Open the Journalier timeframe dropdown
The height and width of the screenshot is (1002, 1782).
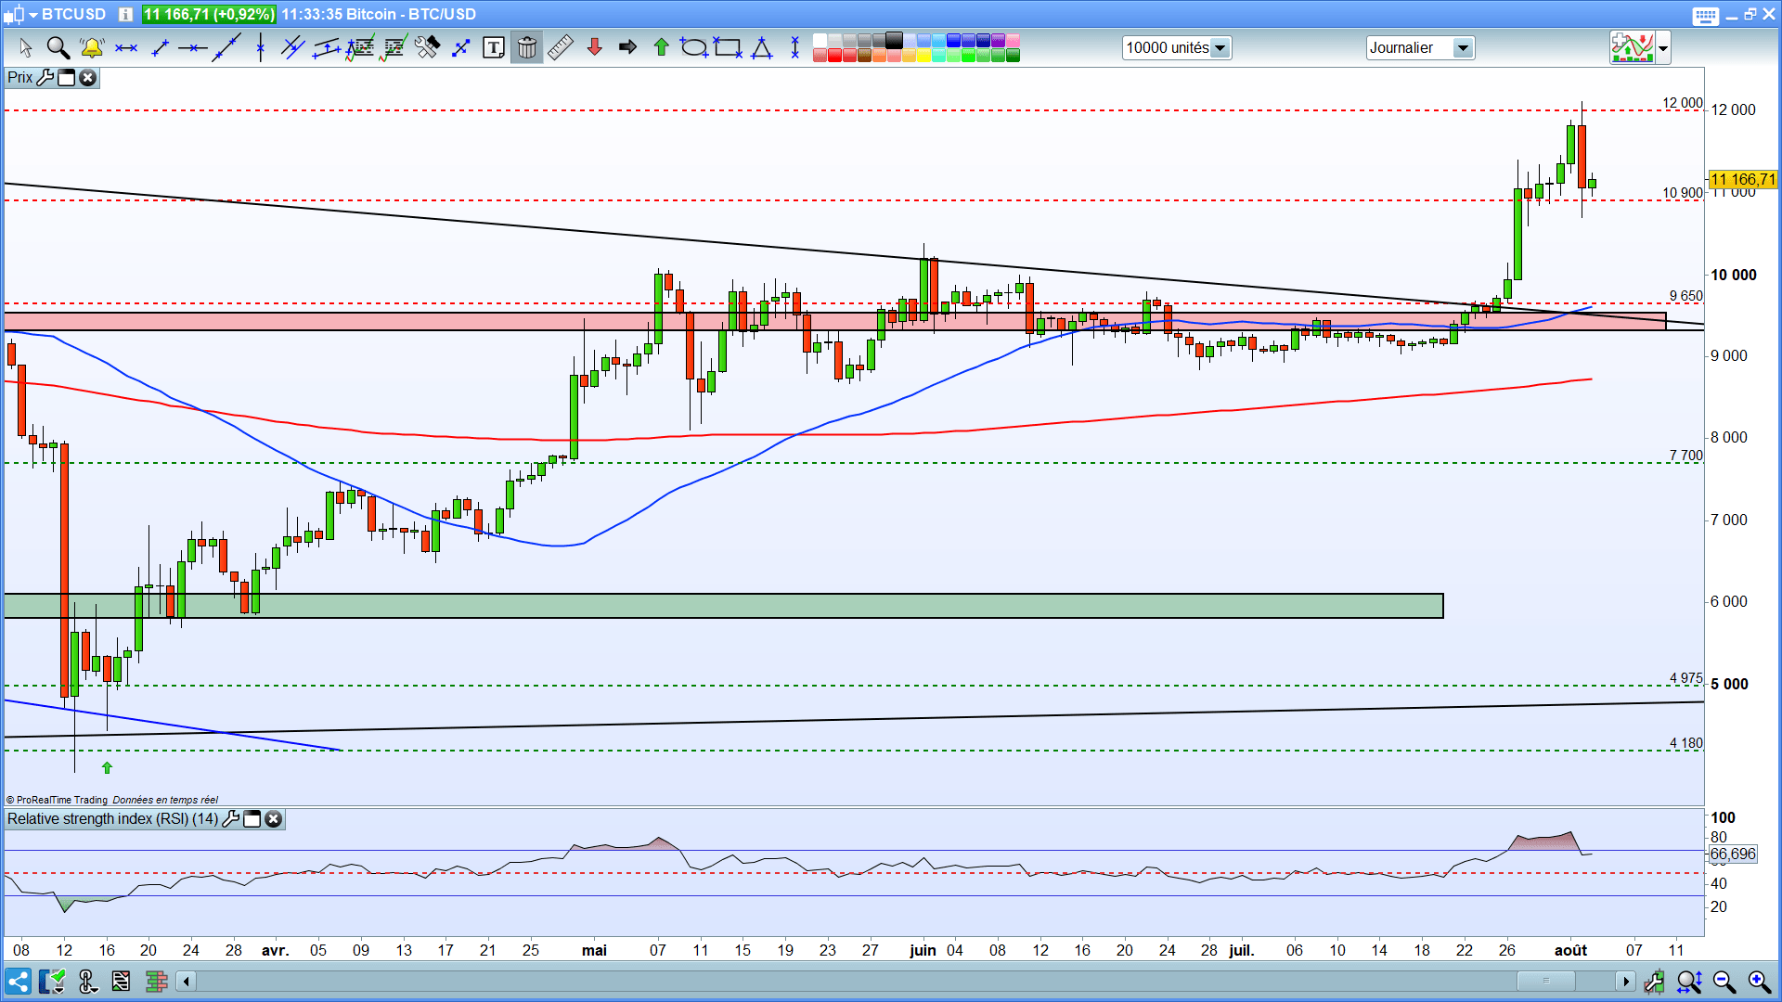1420,47
